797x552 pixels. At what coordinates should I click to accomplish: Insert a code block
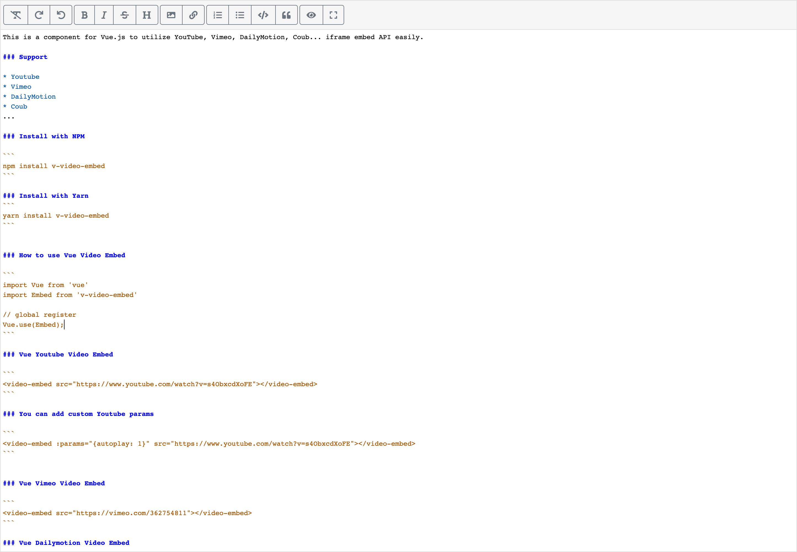[263, 15]
